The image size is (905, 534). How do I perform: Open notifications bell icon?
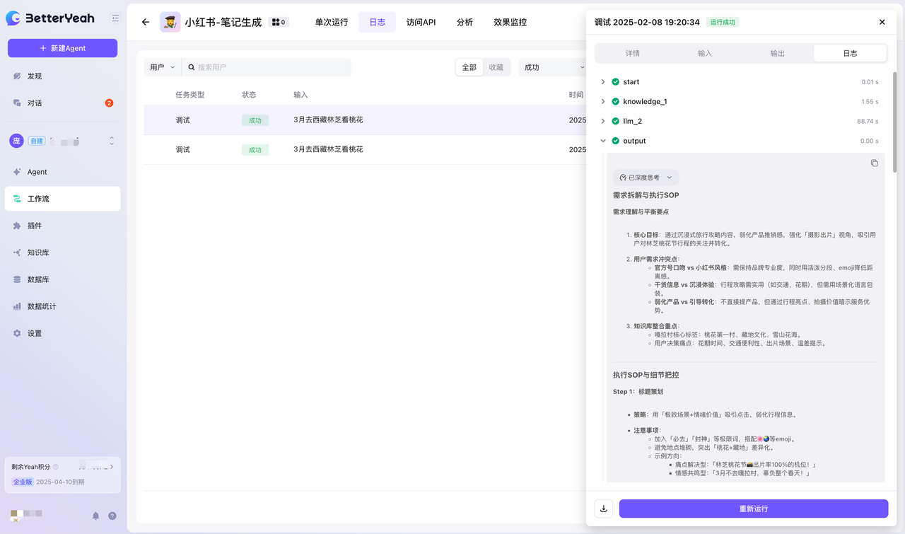pyautogui.click(x=95, y=516)
